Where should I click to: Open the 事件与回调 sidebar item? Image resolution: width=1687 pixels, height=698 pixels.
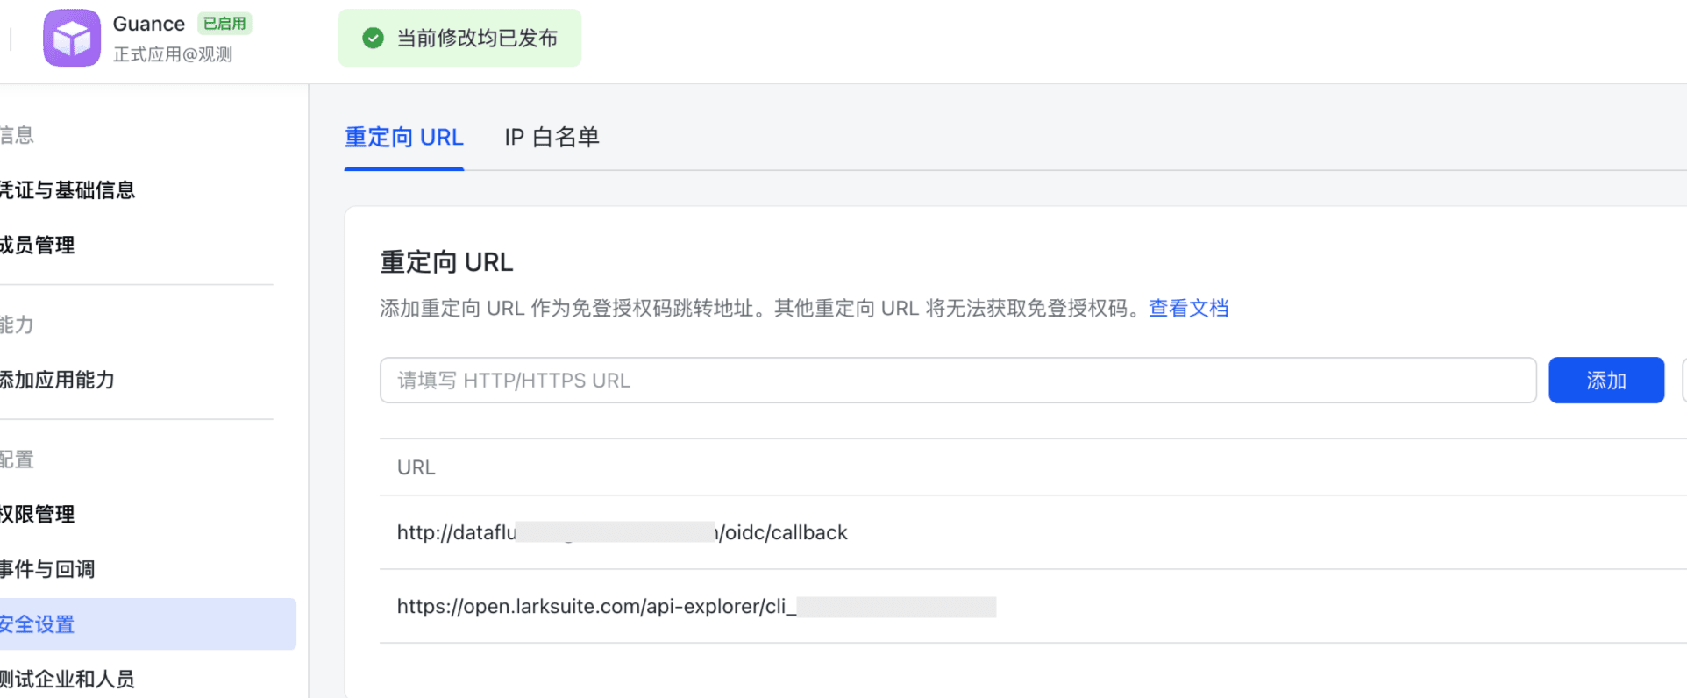pyautogui.click(x=48, y=569)
